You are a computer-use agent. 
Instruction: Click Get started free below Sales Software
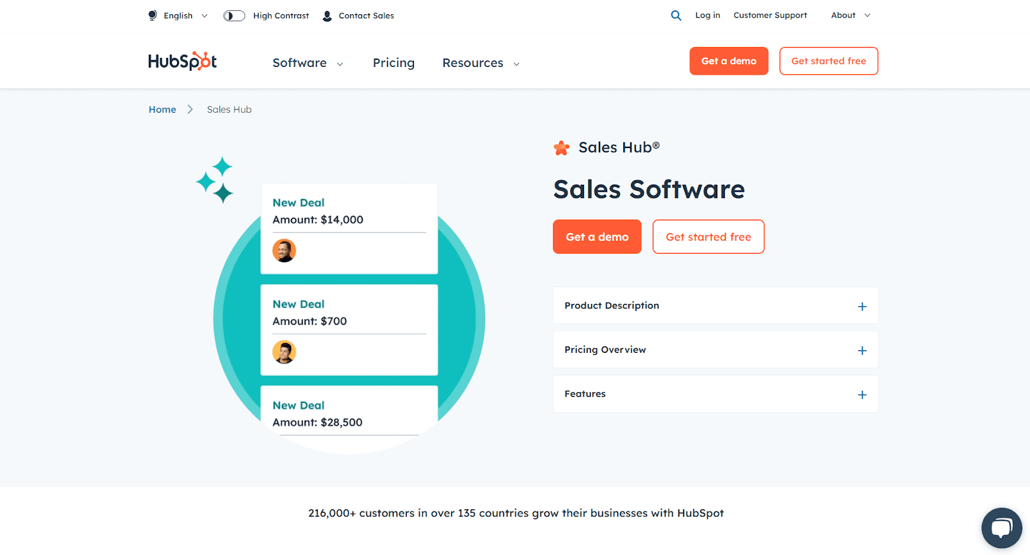(708, 237)
